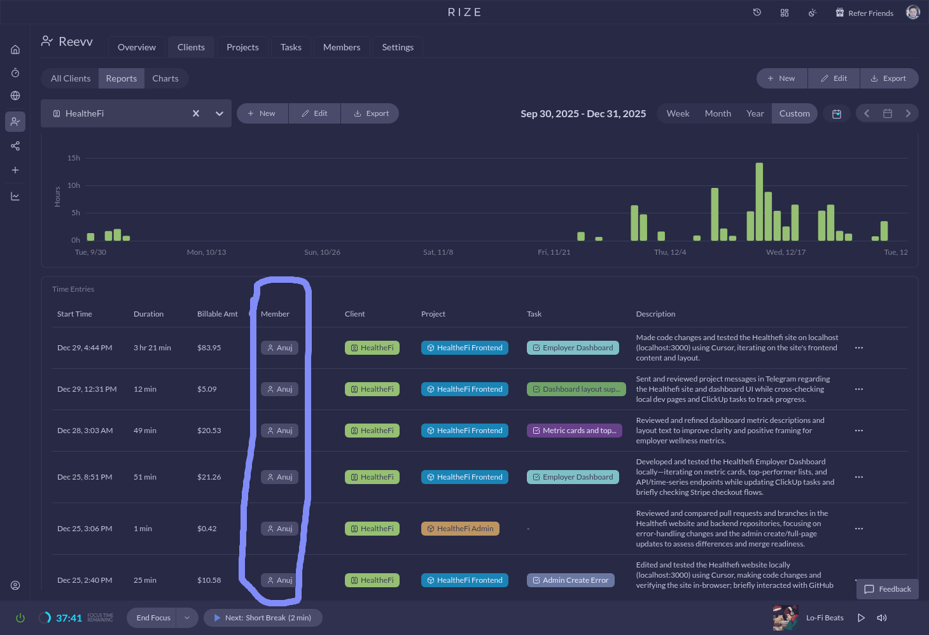The image size is (929, 635).
Task: Open the home icon in sidebar
Action: click(15, 50)
